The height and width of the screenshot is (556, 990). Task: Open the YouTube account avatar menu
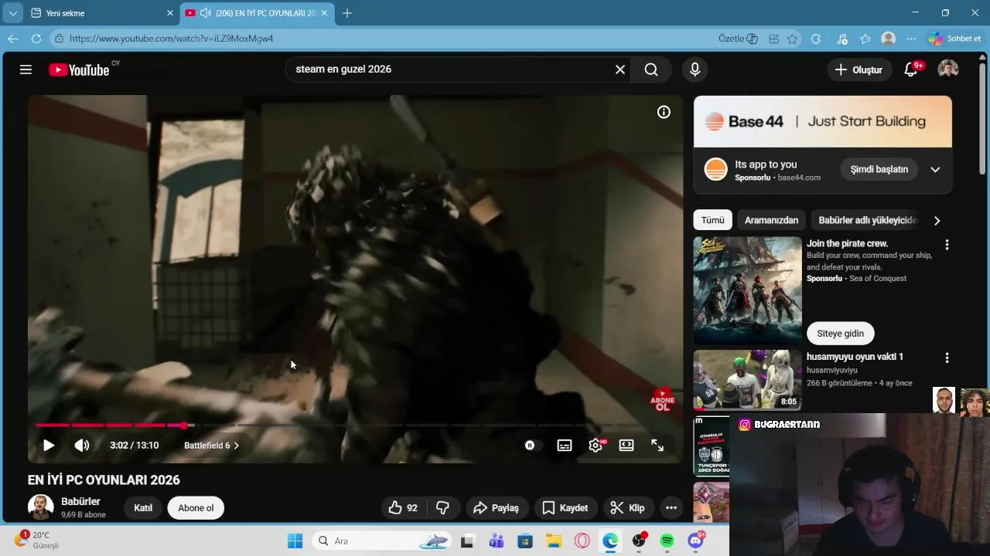948,69
